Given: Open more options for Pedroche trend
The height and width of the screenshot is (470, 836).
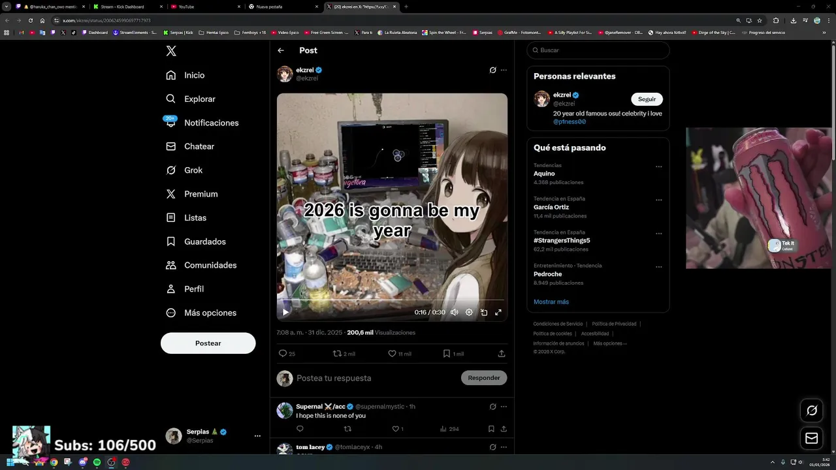Looking at the screenshot, I should [658, 267].
